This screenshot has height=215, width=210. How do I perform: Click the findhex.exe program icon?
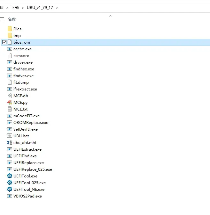tap(10, 69)
